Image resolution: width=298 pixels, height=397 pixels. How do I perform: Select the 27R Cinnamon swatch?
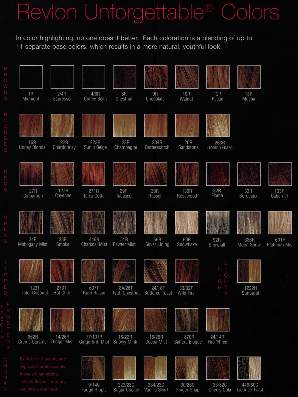tap(31, 174)
